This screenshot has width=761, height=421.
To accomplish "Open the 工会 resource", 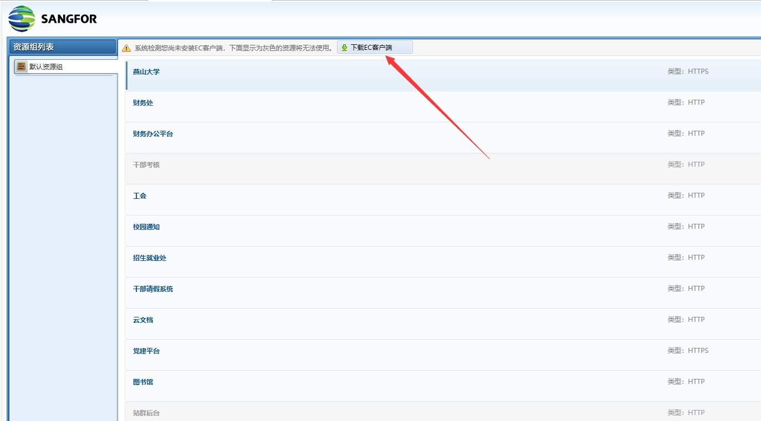I will point(140,196).
